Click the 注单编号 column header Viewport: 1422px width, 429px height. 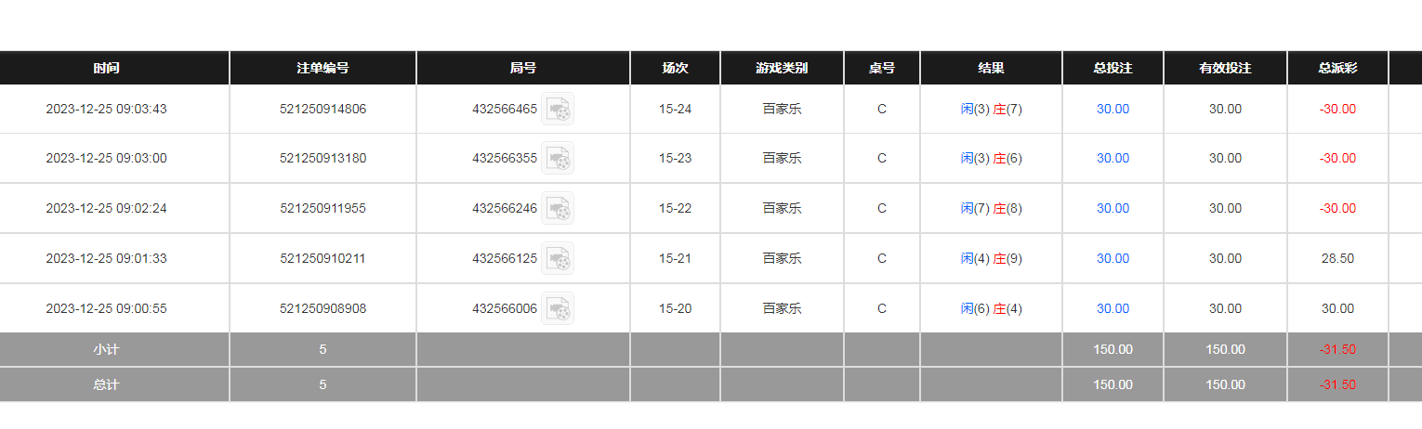click(323, 68)
